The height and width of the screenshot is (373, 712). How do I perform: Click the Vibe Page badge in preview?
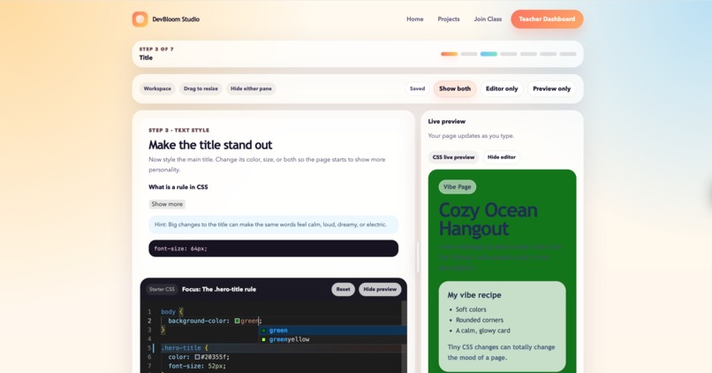[458, 186]
